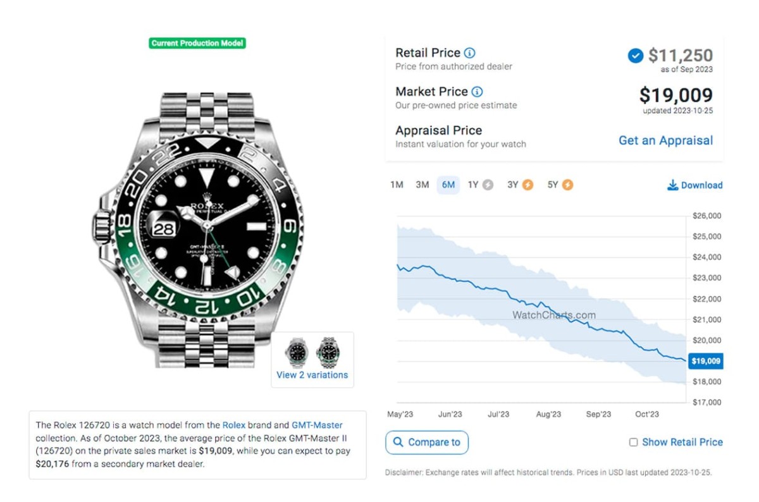Screen dimensions: 759x502
Task: Click the Current Production Model badge
Action: click(x=197, y=44)
